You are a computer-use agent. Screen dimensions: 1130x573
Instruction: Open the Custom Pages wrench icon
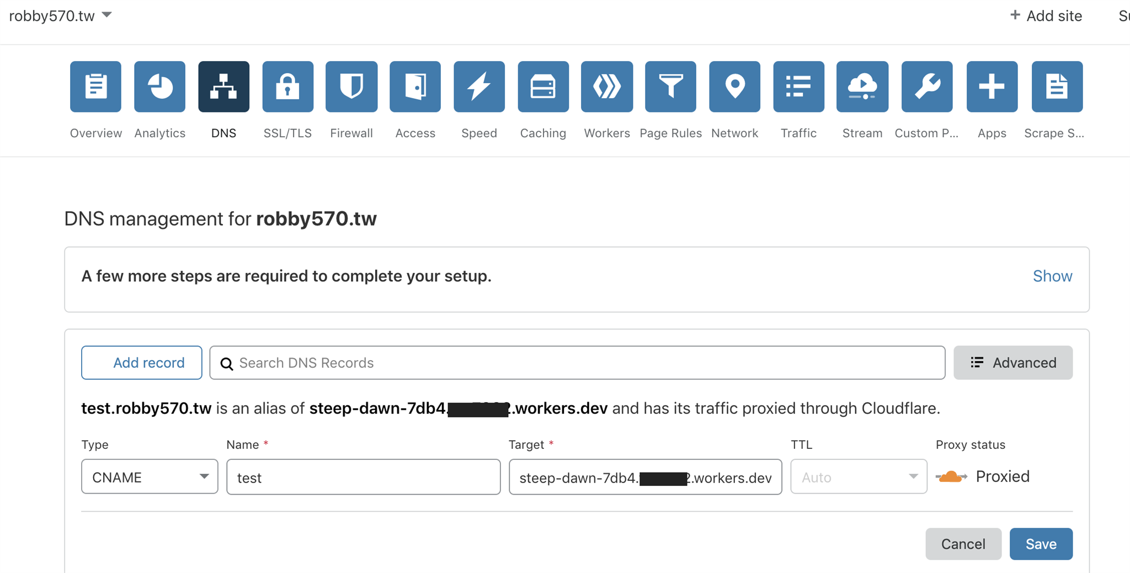coord(927,87)
